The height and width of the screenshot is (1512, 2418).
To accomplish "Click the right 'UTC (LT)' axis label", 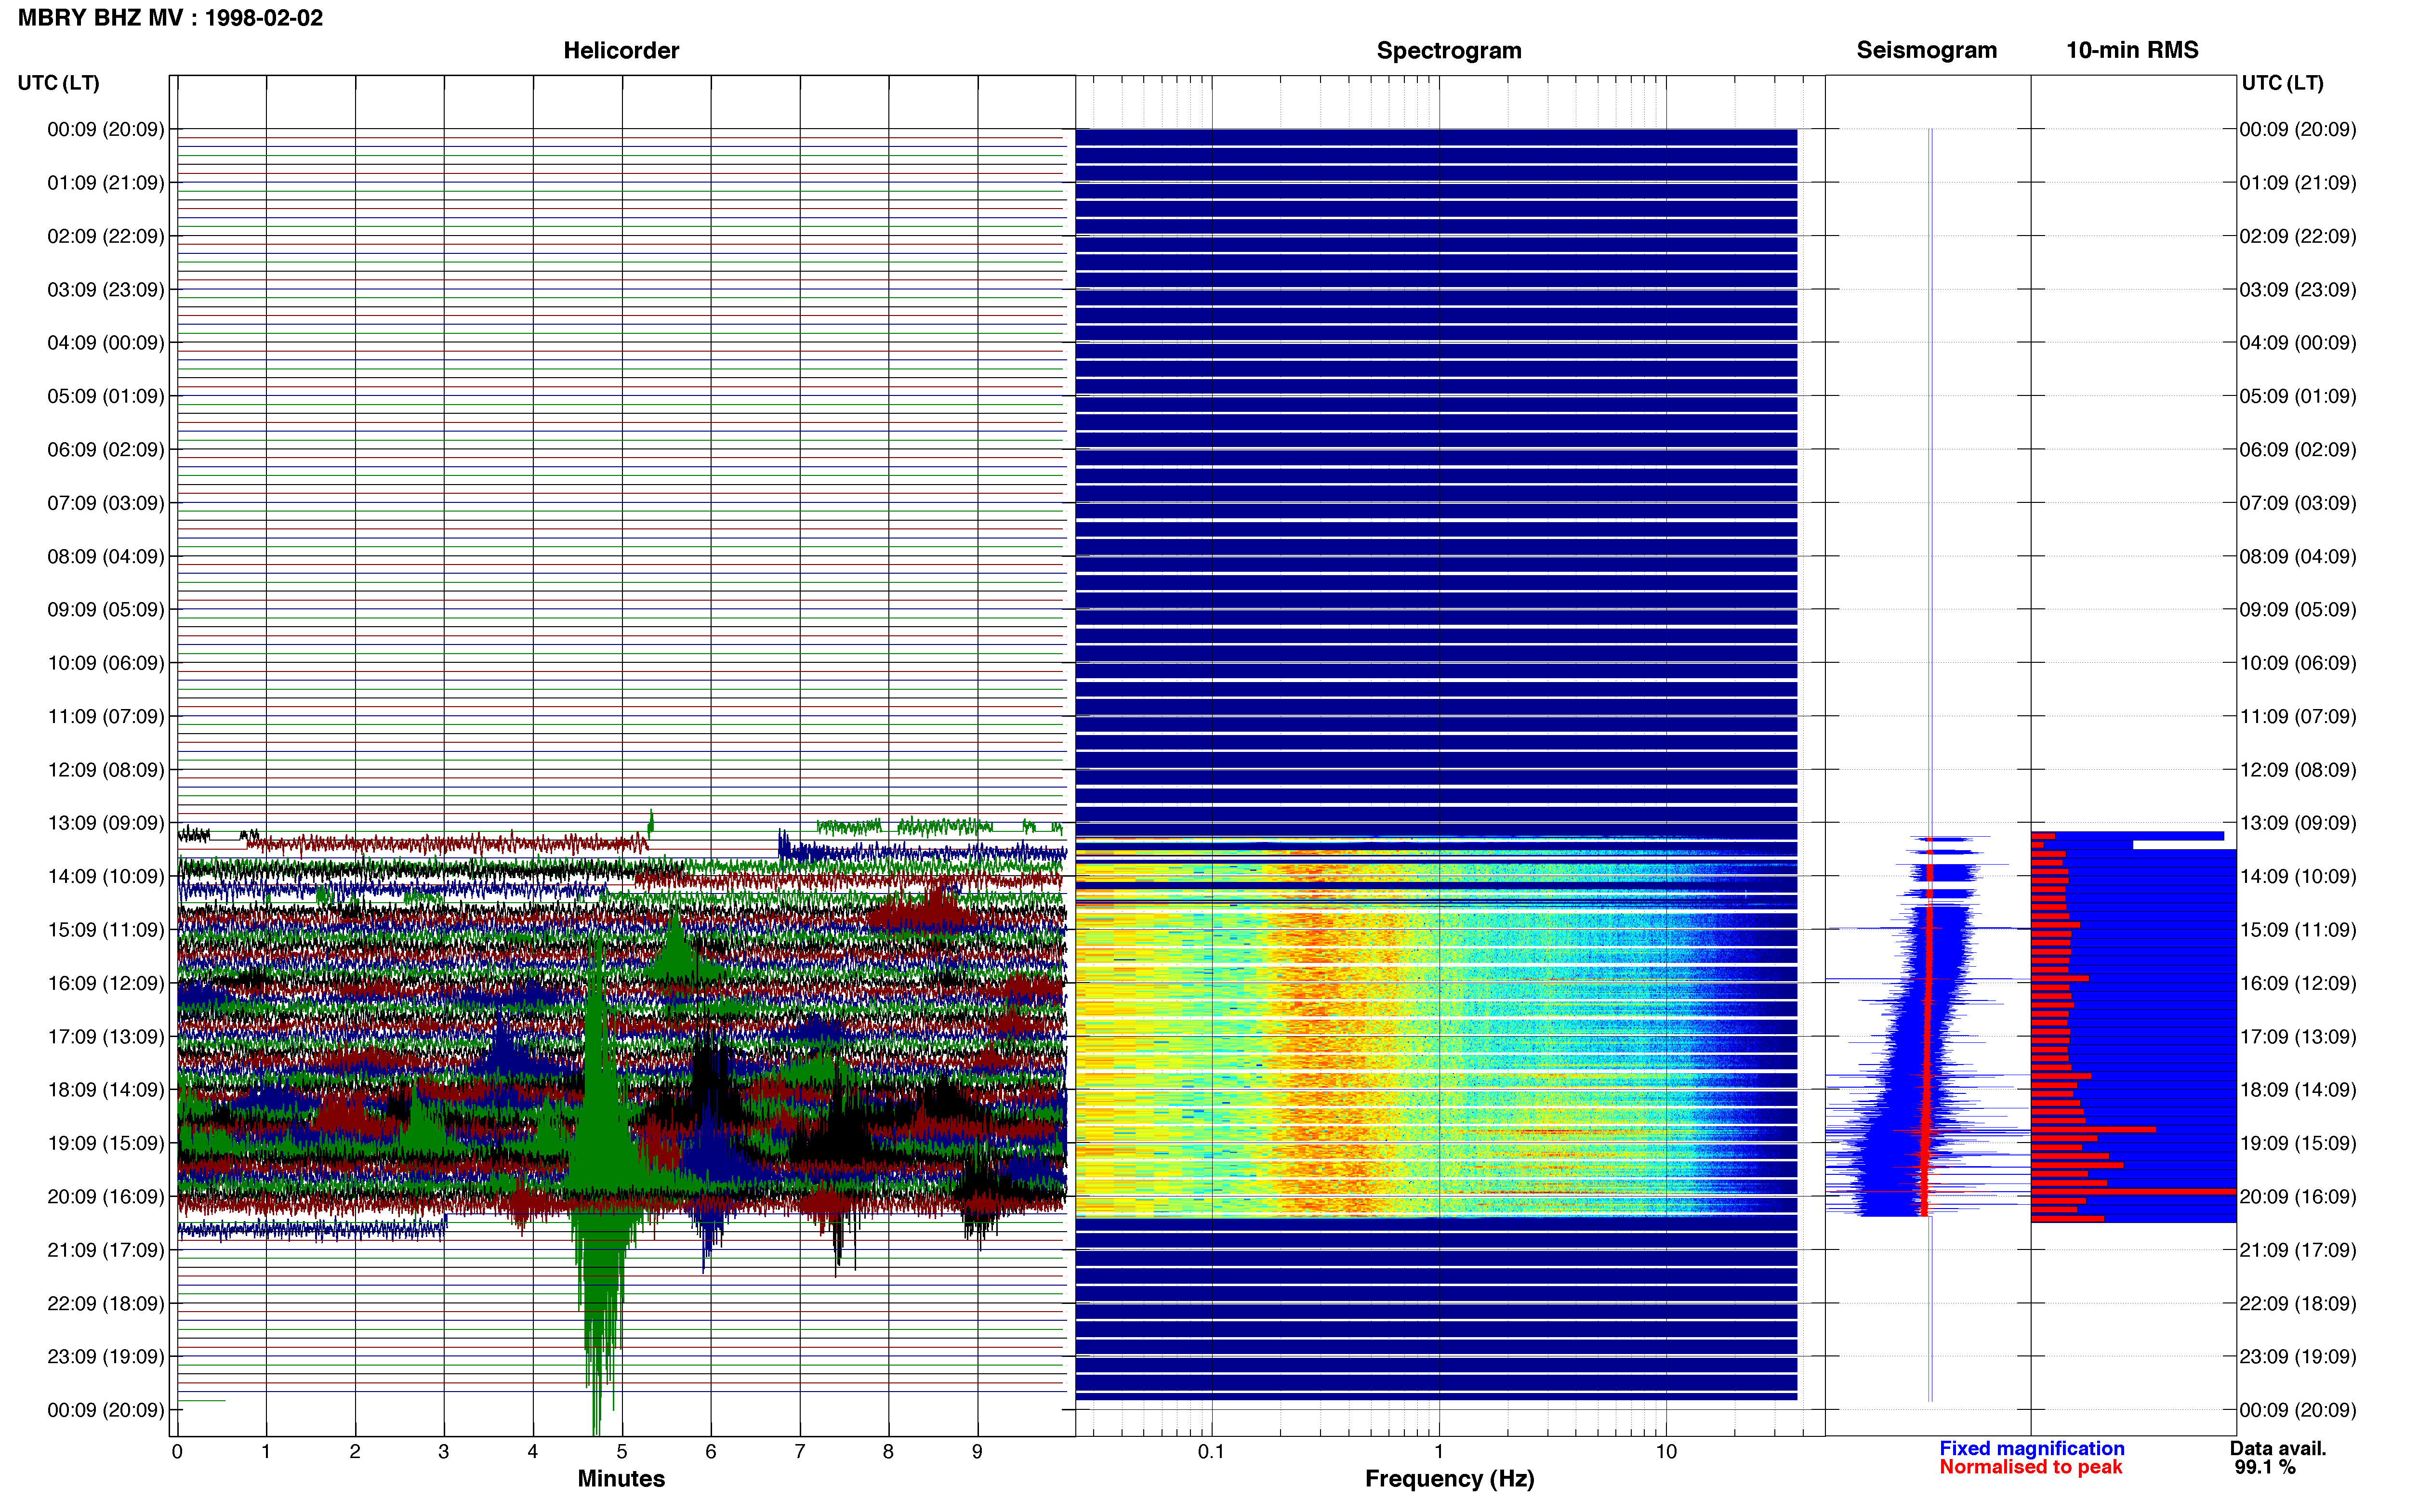I will click(2282, 83).
